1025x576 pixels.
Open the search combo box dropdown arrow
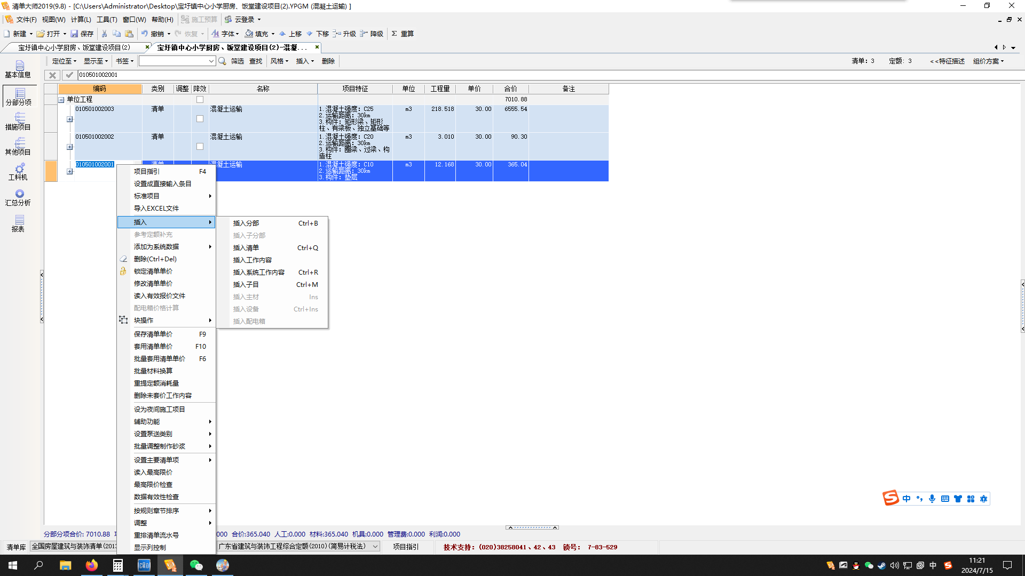211,61
